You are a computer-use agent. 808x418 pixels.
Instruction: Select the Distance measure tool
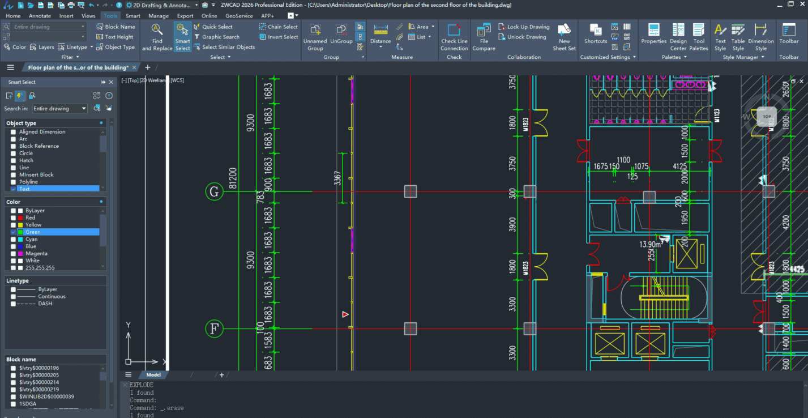(381, 35)
